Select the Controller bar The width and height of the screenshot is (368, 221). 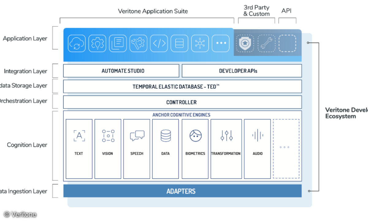point(182,102)
